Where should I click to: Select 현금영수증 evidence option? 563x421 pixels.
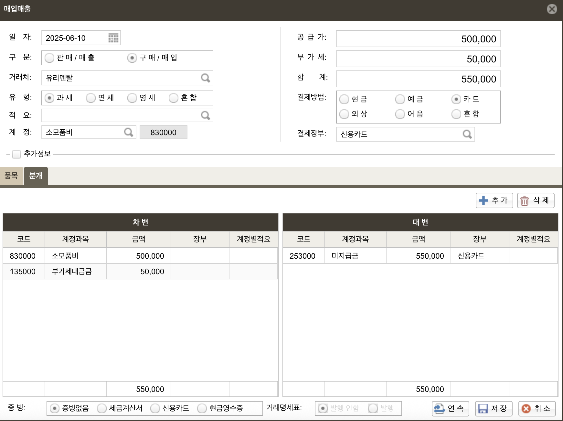pyautogui.click(x=202, y=408)
